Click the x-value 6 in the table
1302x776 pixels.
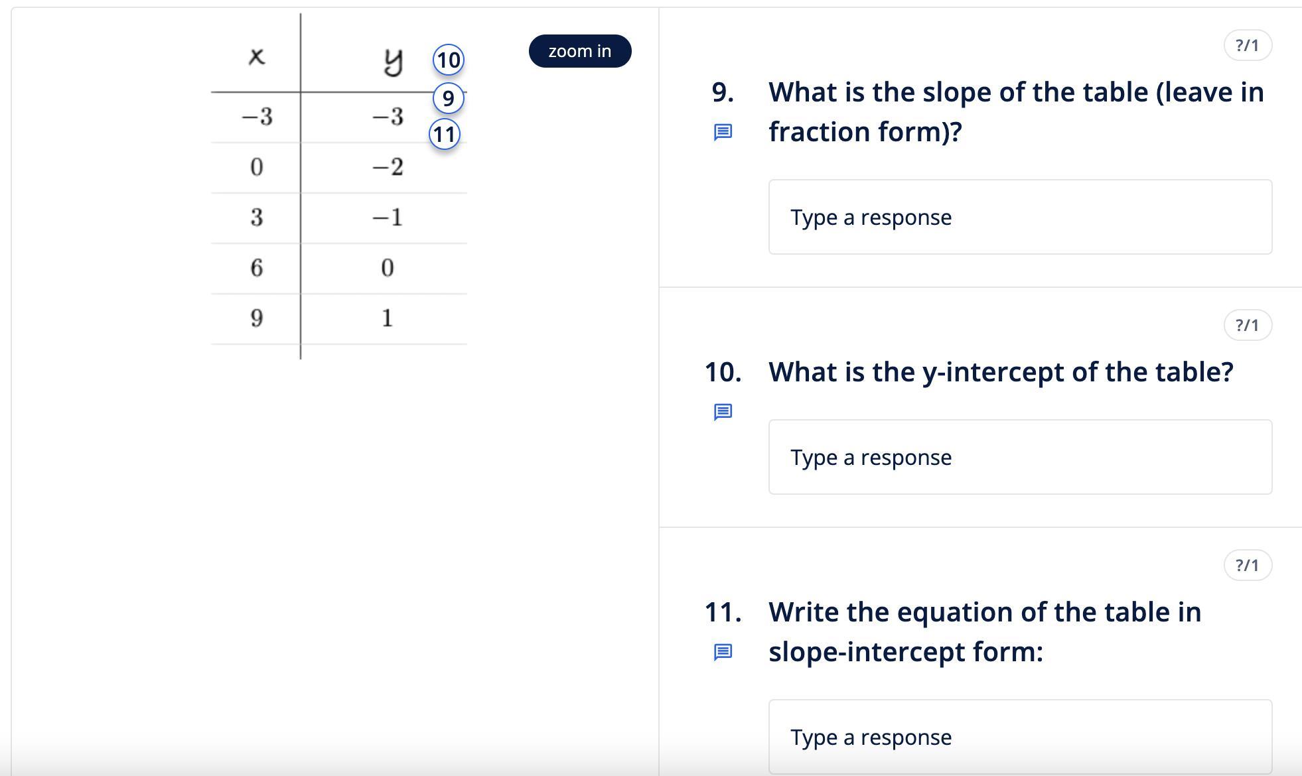[x=257, y=268]
